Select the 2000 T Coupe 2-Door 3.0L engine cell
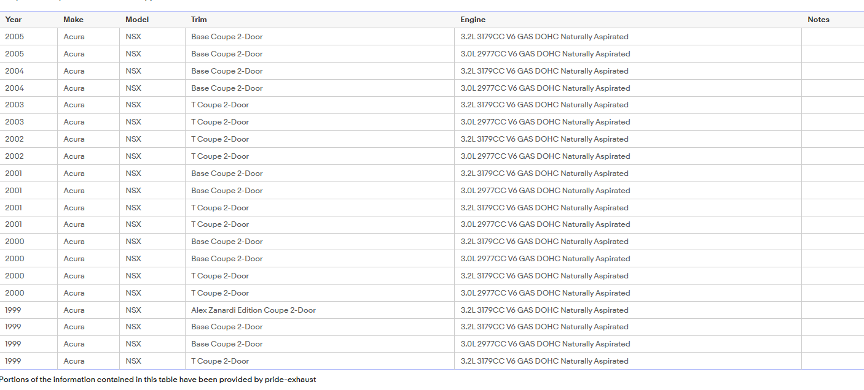The image size is (864, 390). 545,293
